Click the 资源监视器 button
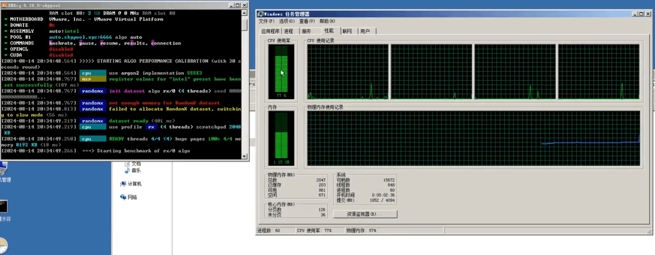This screenshot has height=255, width=655. click(x=365, y=214)
